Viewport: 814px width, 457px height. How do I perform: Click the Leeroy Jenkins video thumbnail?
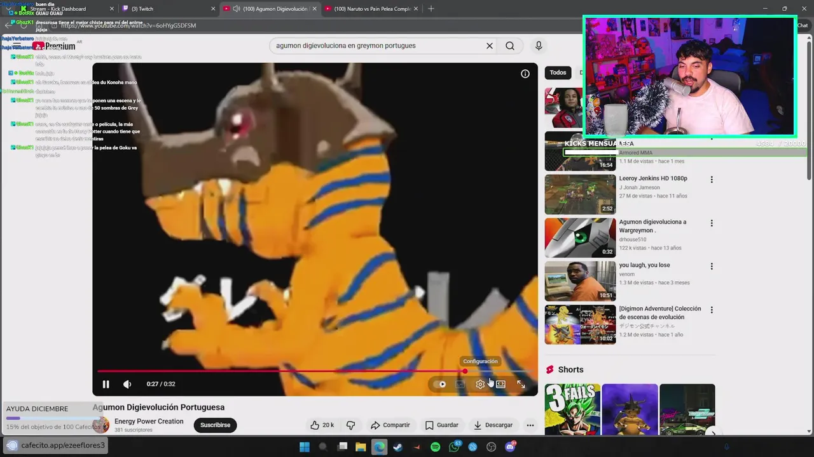pyautogui.click(x=580, y=194)
